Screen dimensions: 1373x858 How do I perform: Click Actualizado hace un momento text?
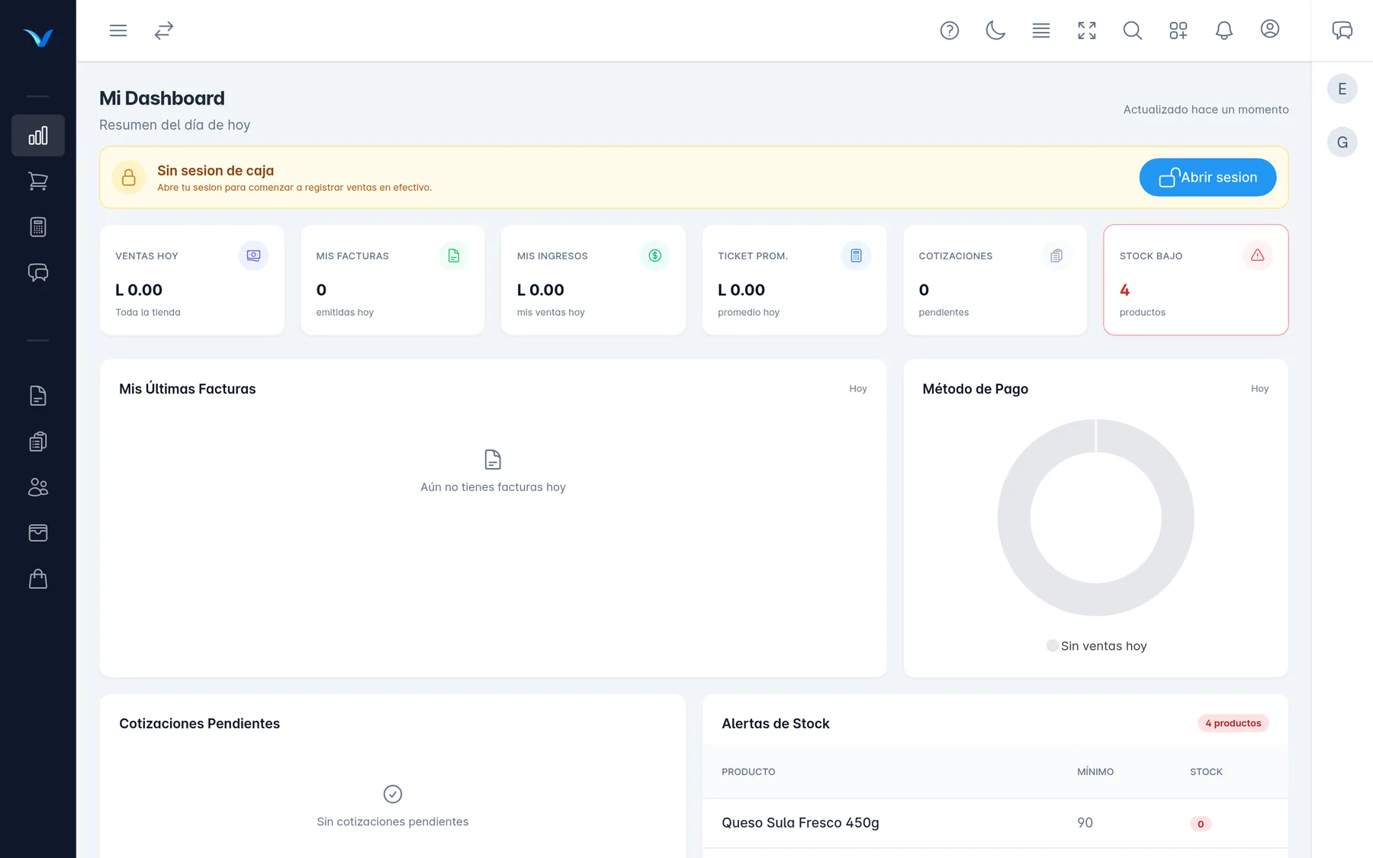point(1206,110)
